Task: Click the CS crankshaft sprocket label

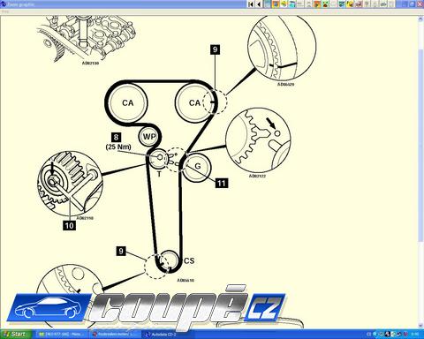Action: pyautogui.click(x=189, y=261)
